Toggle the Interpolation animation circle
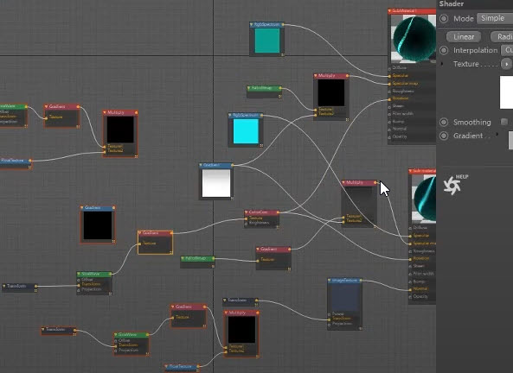The width and height of the screenshot is (513, 373). [444, 50]
